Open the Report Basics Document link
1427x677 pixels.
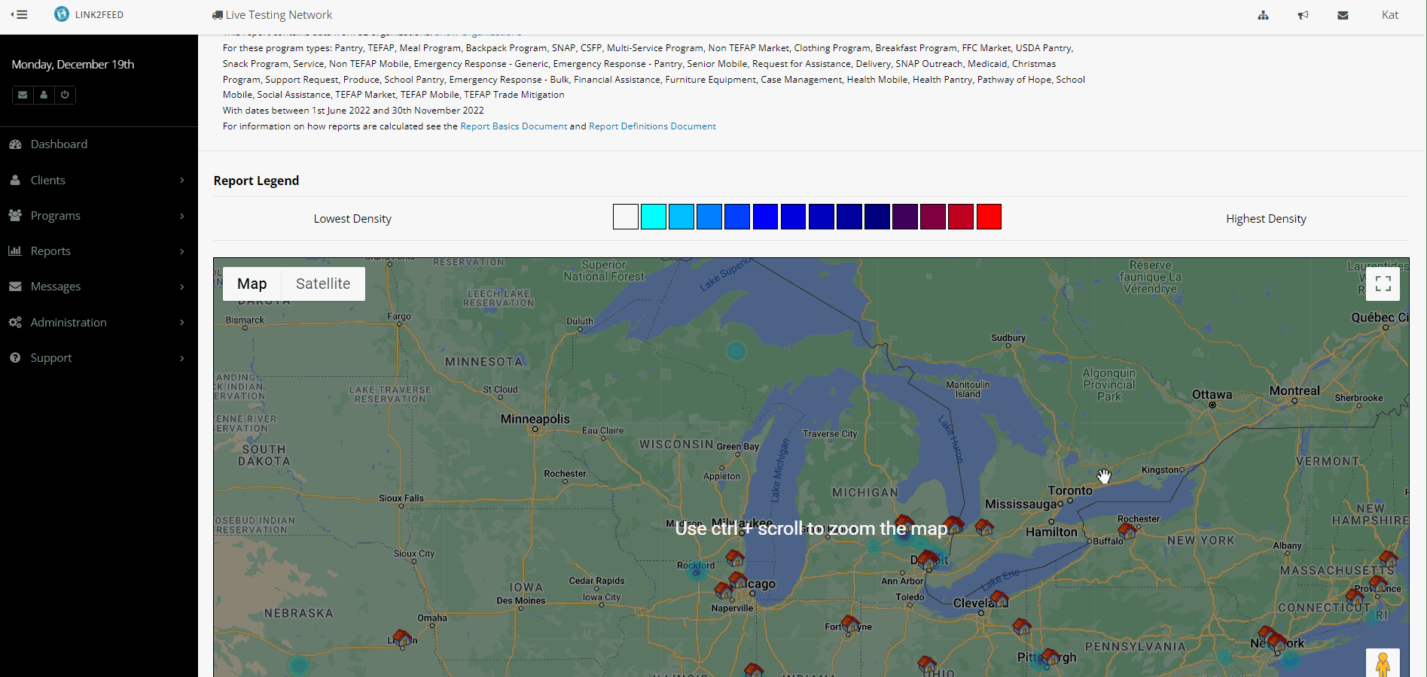[x=513, y=126]
